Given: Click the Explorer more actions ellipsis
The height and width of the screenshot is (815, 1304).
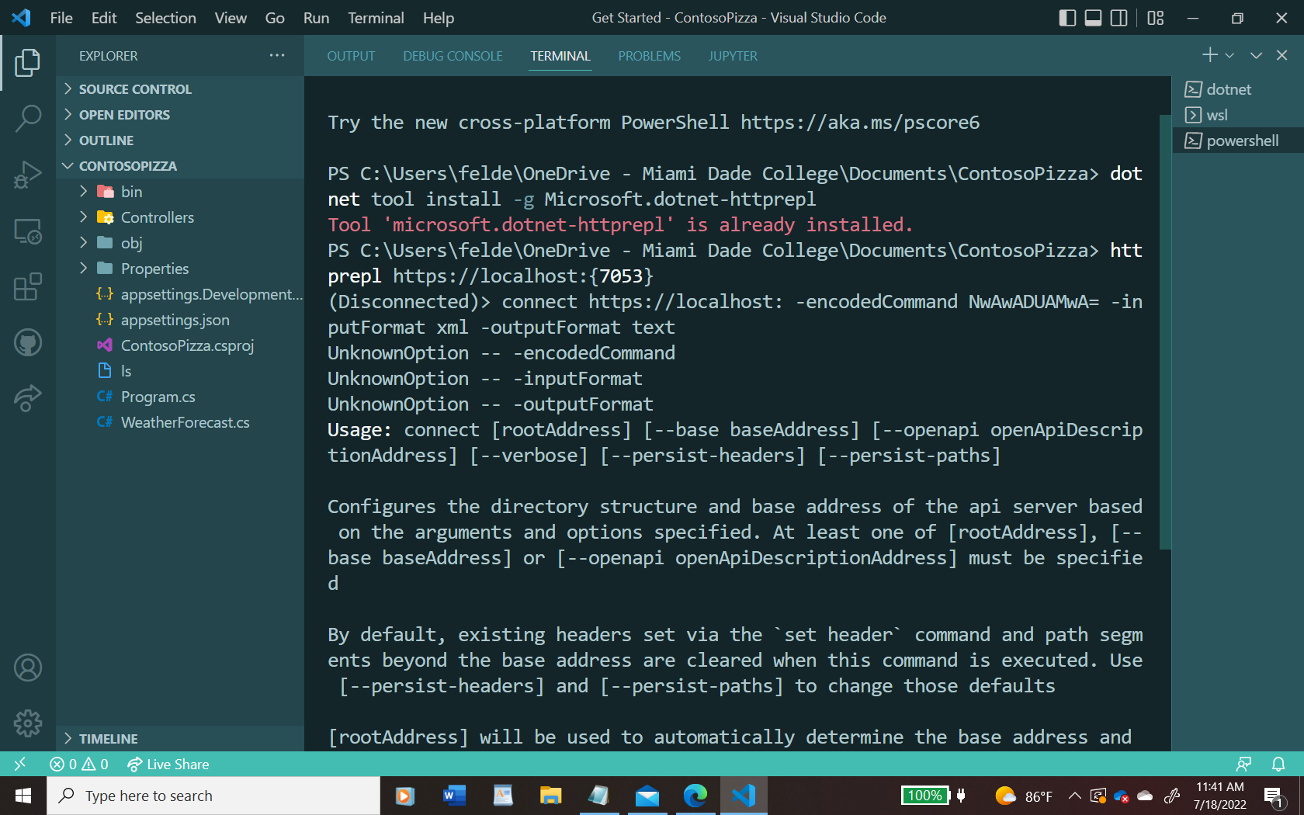Looking at the screenshot, I should point(277,56).
